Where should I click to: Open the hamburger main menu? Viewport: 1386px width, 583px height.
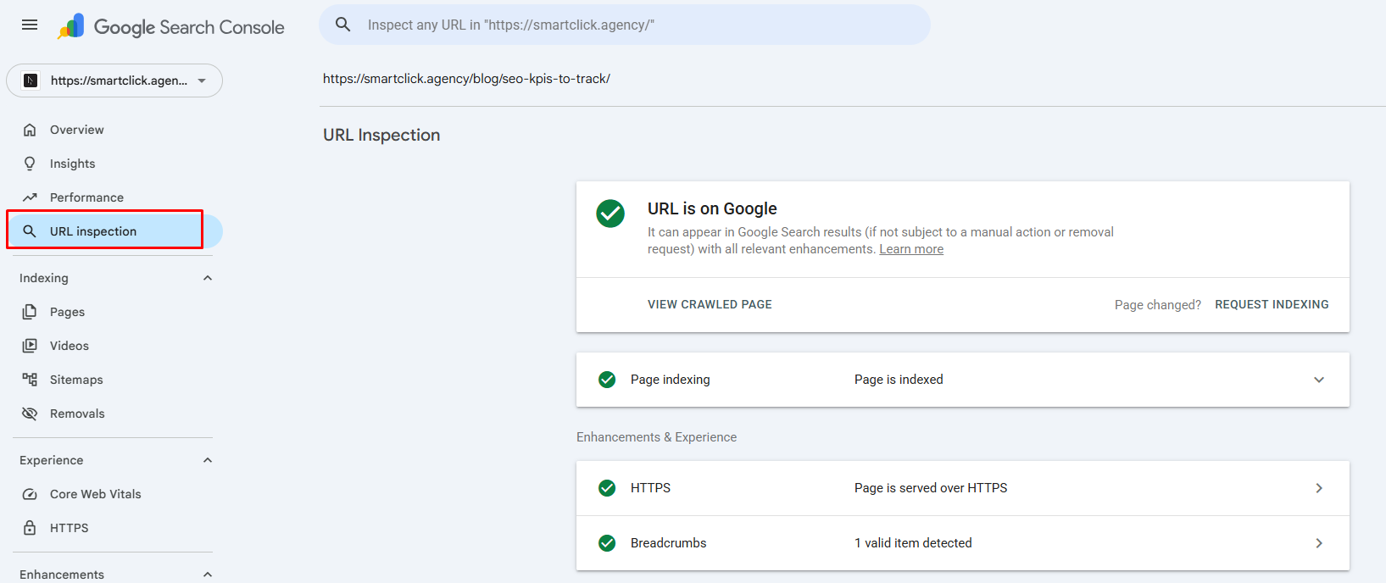coord(30,25)
